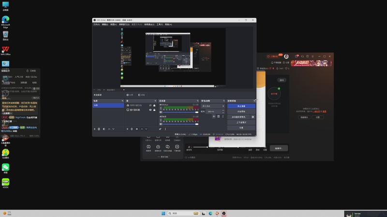Open virtual camera settings gear icon
Screen dimensions: 387x217
[x=253, y=117]
